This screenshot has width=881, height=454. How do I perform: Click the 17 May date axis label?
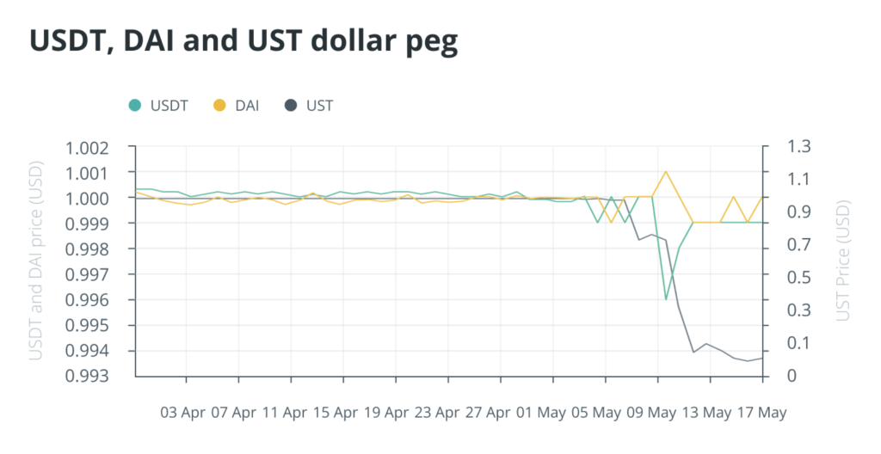pos(762,413)
